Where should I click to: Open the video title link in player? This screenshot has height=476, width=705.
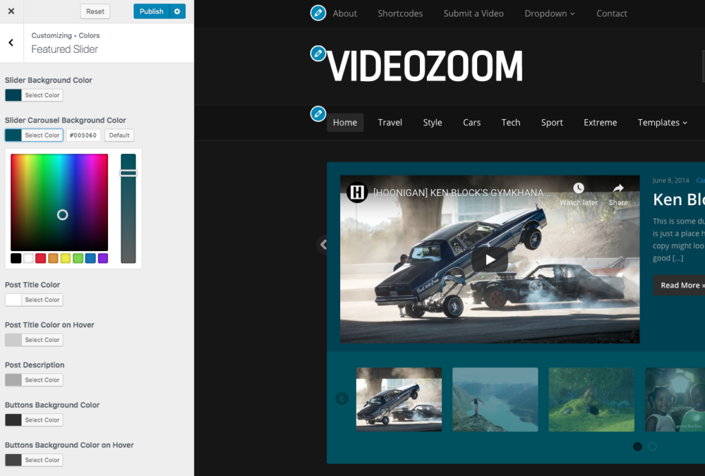click(x=463, y=193)
